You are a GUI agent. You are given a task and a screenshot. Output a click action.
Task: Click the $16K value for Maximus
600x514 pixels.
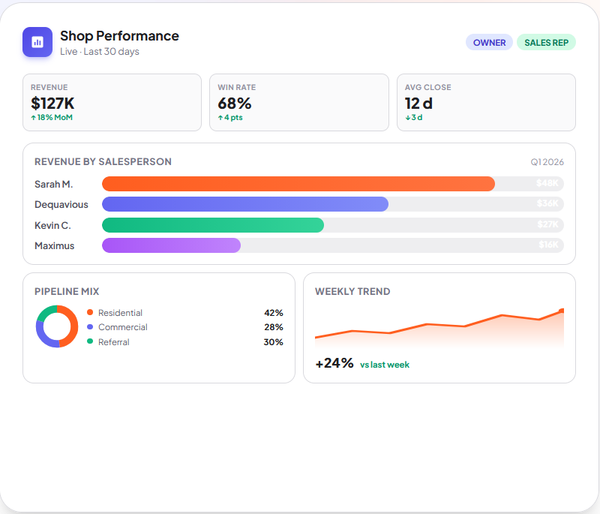pos(549,245)
